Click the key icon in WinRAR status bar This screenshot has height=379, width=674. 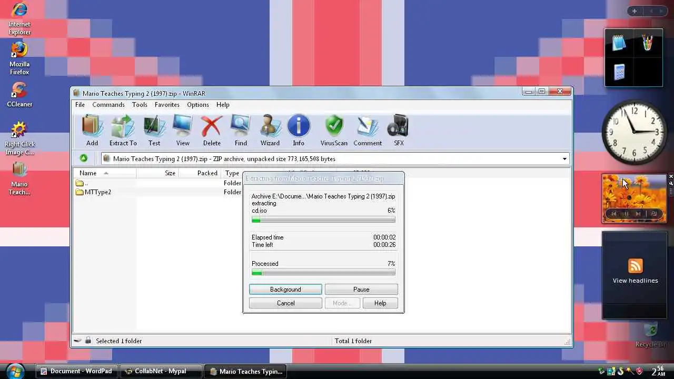click(88, 341)
